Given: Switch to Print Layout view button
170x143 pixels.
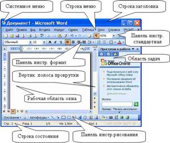Looking at the screenshot, I should point(13,112).
